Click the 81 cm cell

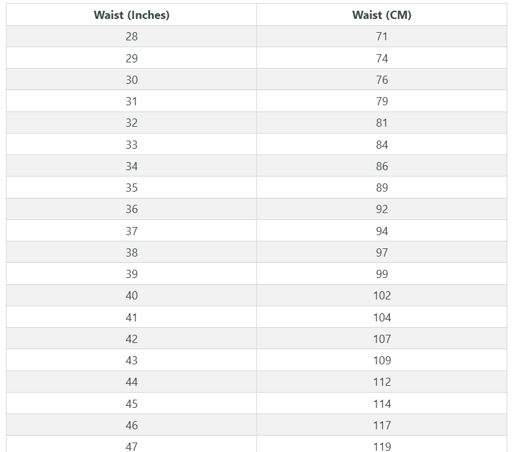point(381,123)
